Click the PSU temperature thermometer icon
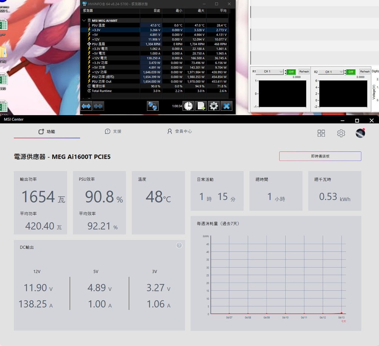The width and height of the screenshot is (379, 346). pyautogui.click(x=89, y=25)
